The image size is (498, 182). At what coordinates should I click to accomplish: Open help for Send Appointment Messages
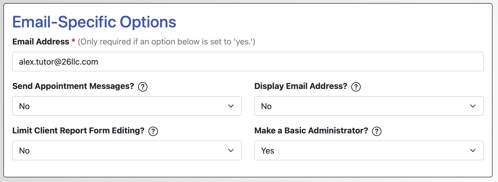click(x=143, y=87)
